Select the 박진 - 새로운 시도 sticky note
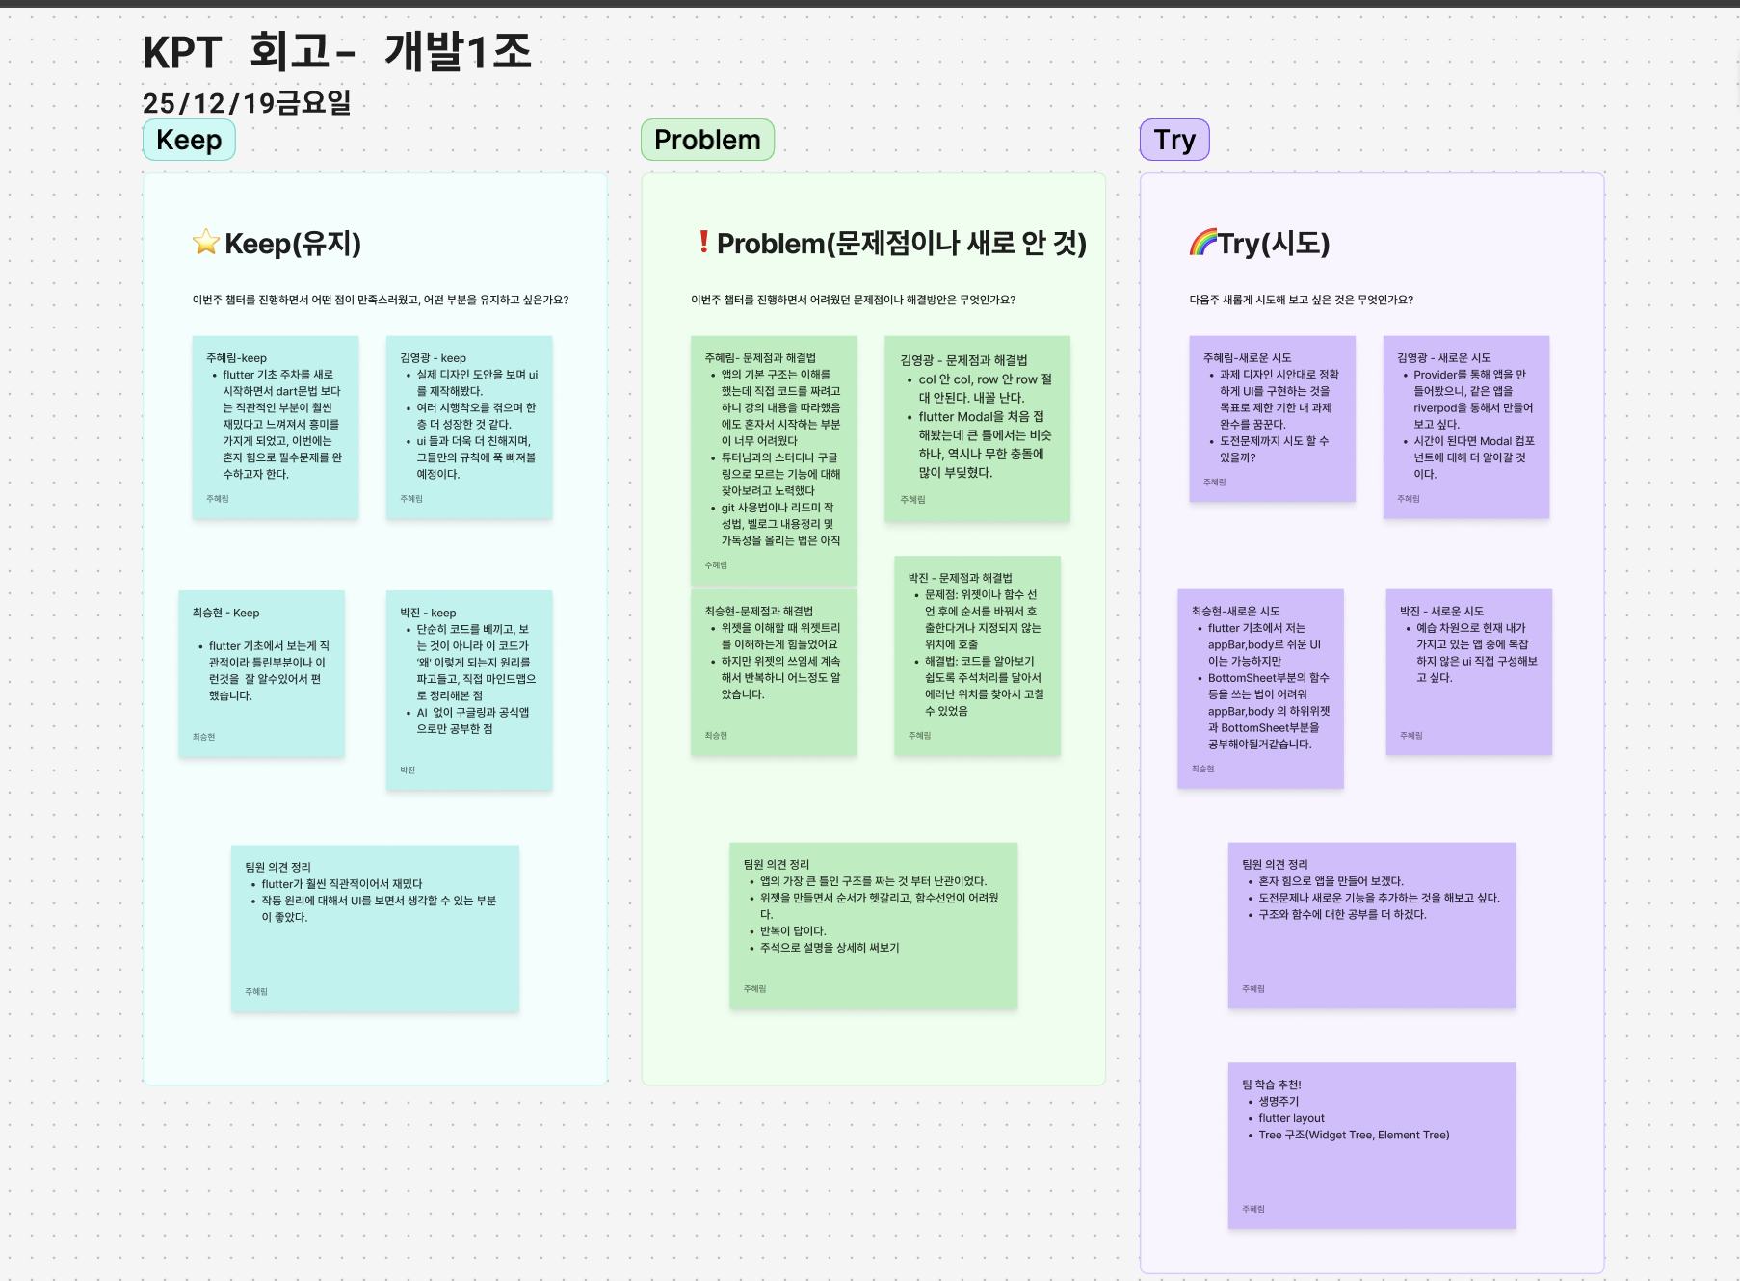 tap(1469, 672)
